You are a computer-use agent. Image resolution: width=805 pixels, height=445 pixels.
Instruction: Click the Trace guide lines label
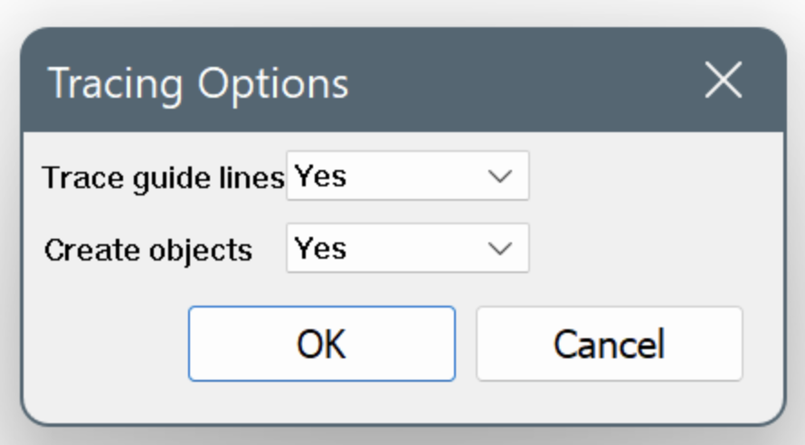point(163,177)
